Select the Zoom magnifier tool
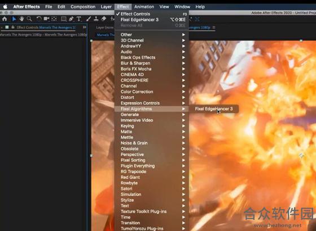 29,19
